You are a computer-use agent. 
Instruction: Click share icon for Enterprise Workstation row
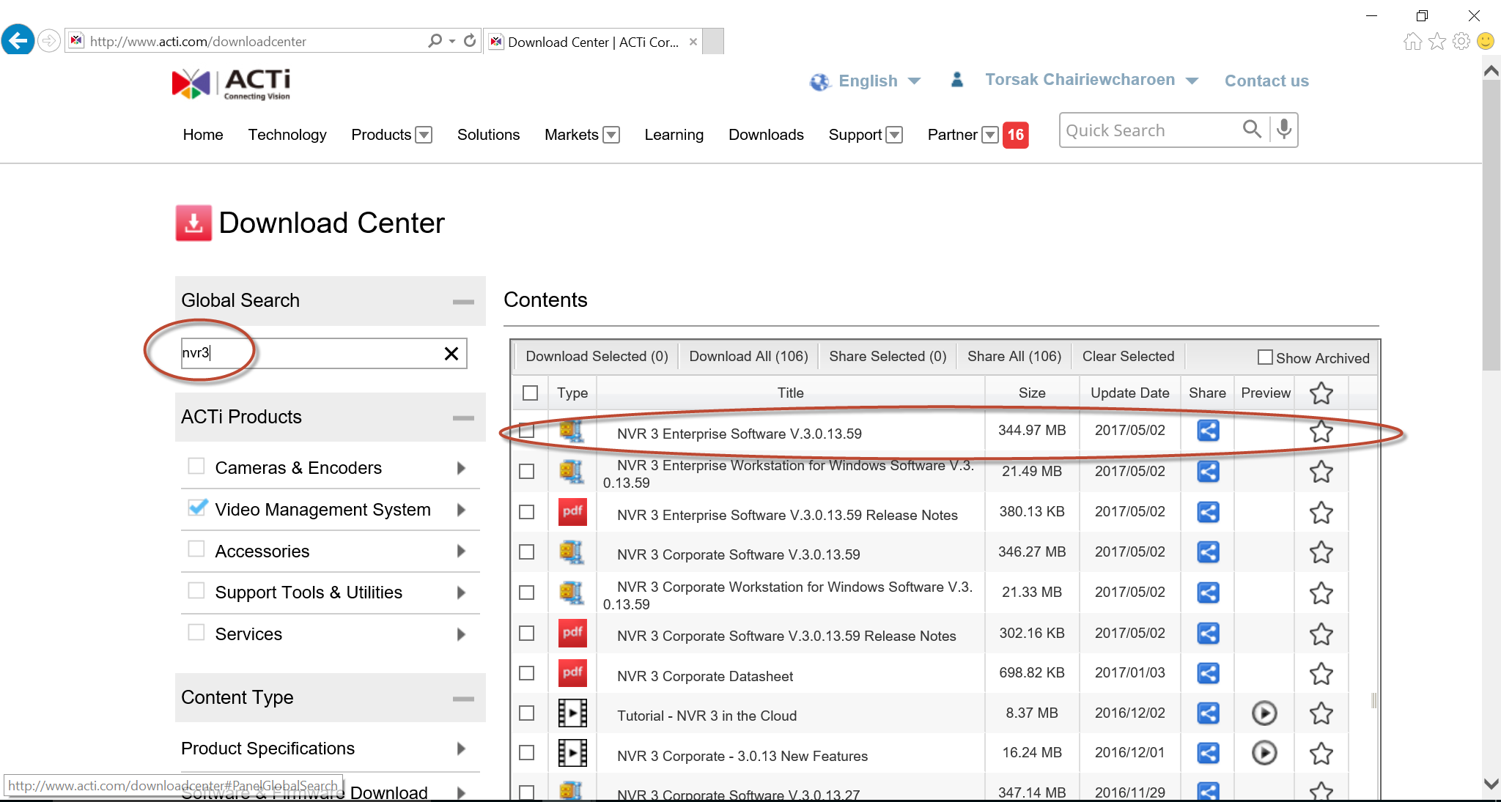[x=1208, y=471]
